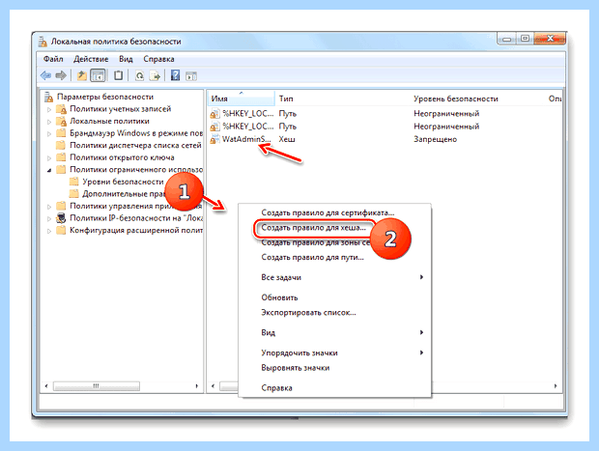Click the Политики IP-безопасности node icon
The width and height of the screenshot is (599, 451).
point(61,218)
